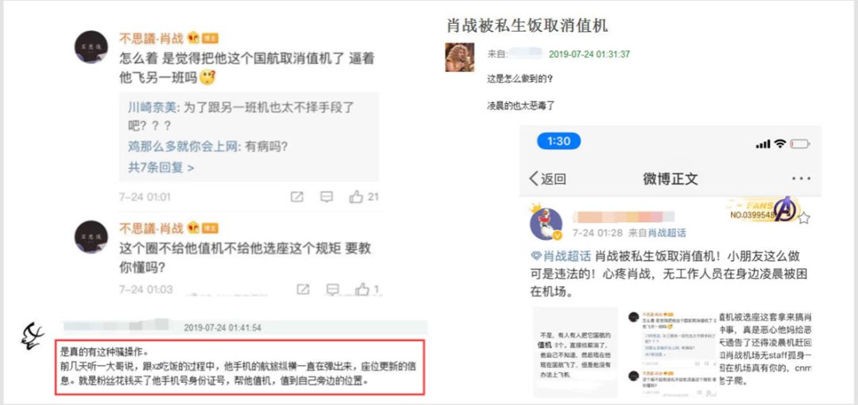Open the blue 肖战超话 topic tag in post

coord(561,256)
